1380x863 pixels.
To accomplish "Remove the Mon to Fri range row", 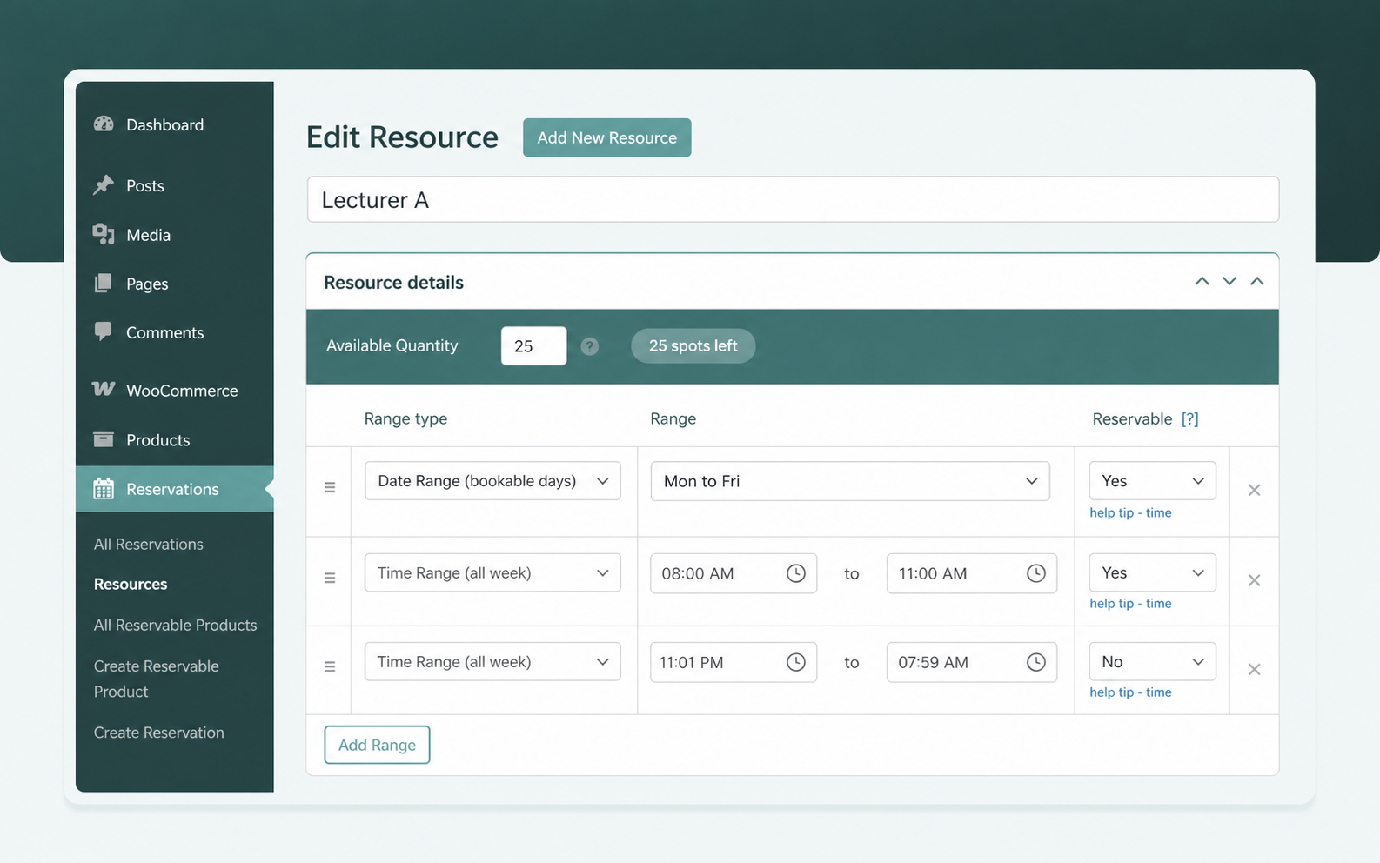I will (1254, 490).
